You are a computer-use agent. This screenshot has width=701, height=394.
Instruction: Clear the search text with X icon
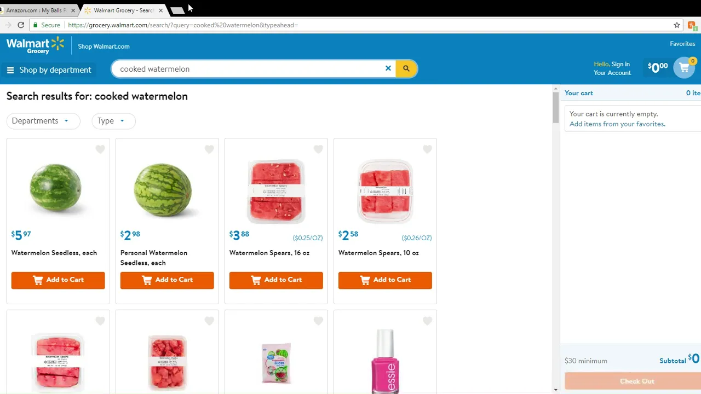tap(388, 68)
